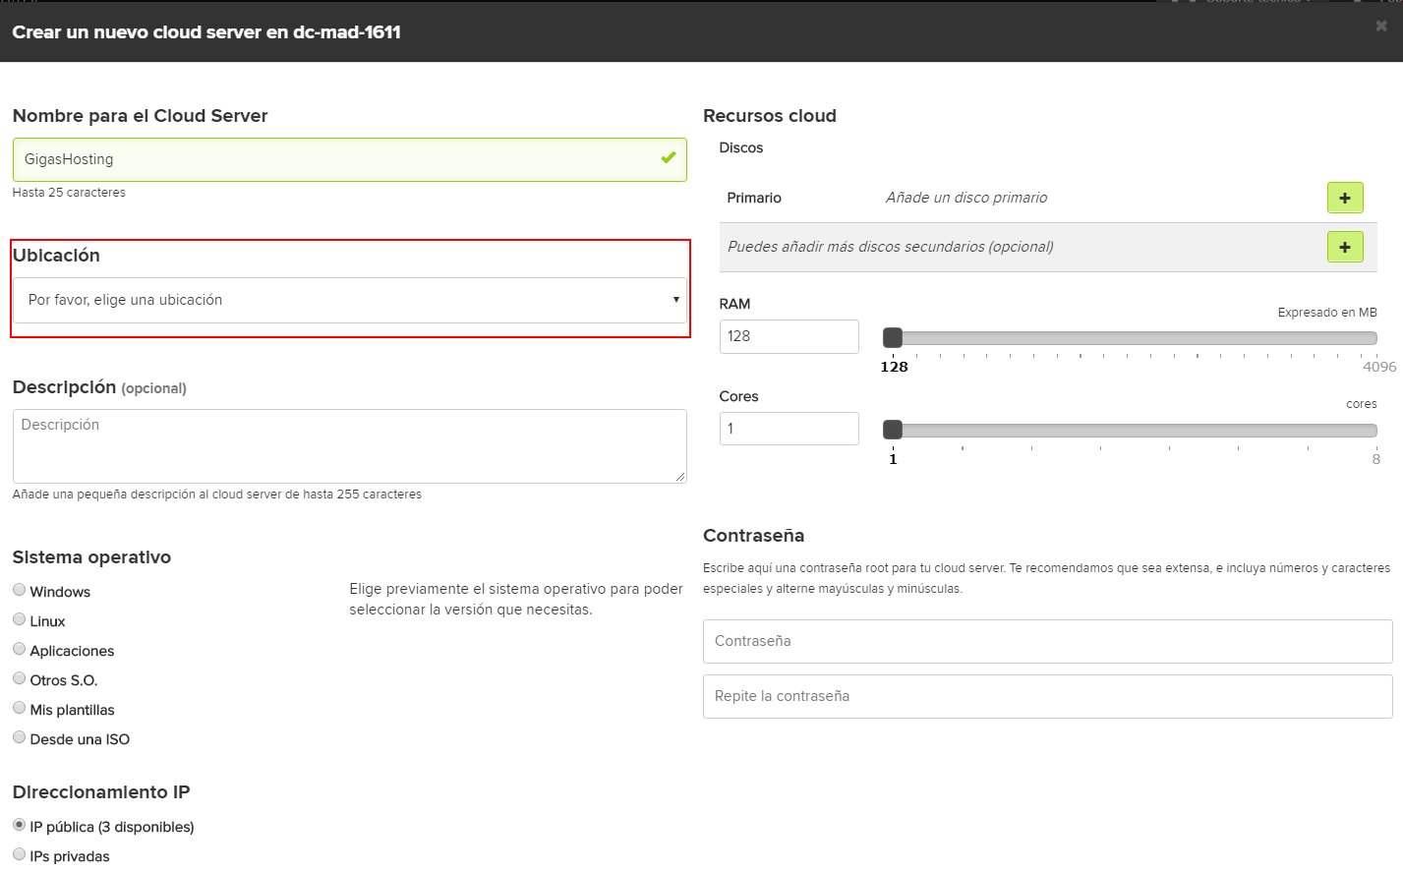Screen dimensions: 1403x873
Task: Click the 'Hasta 25 caracteres' hint
Action: (x=69, y=193)
